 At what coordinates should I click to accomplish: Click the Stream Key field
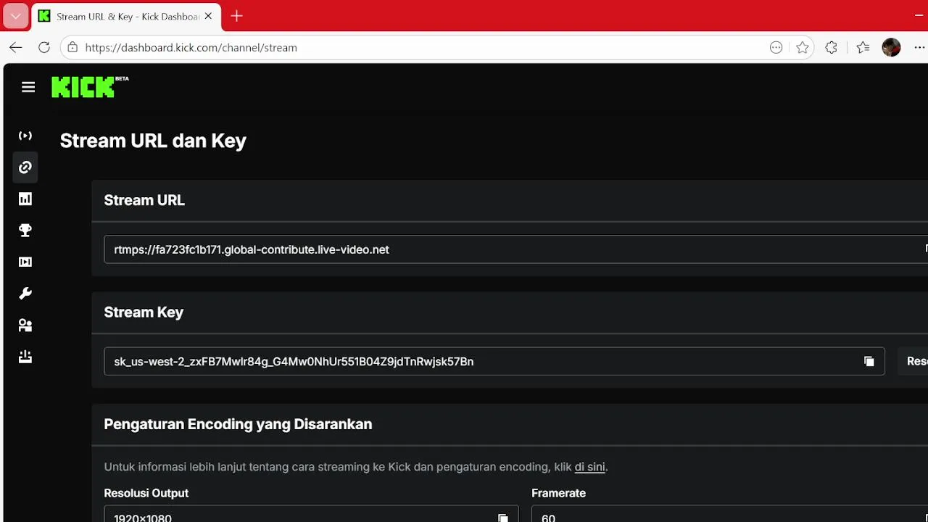pos(494,361)
